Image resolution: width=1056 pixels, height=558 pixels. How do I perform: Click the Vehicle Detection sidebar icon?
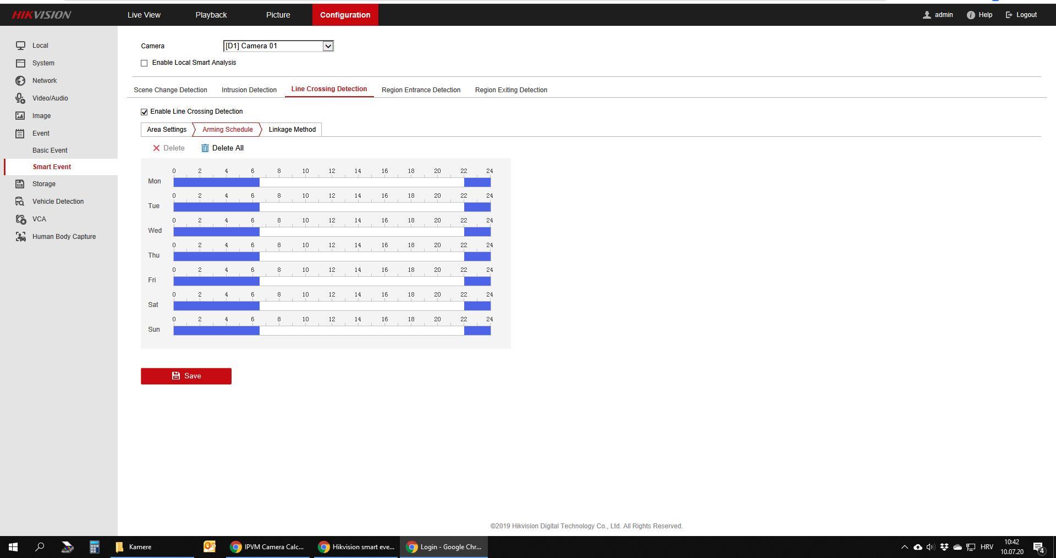pyautogui.click(x=20, y=202)
